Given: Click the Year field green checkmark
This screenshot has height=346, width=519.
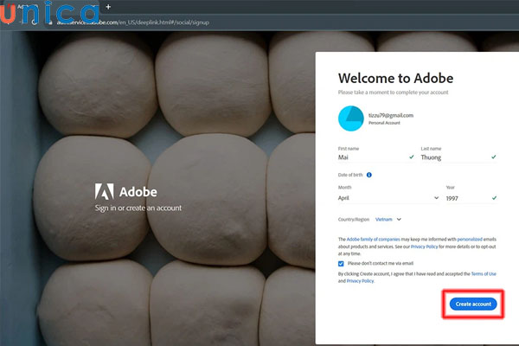Looking at the screenshot, I should point(493,197).
